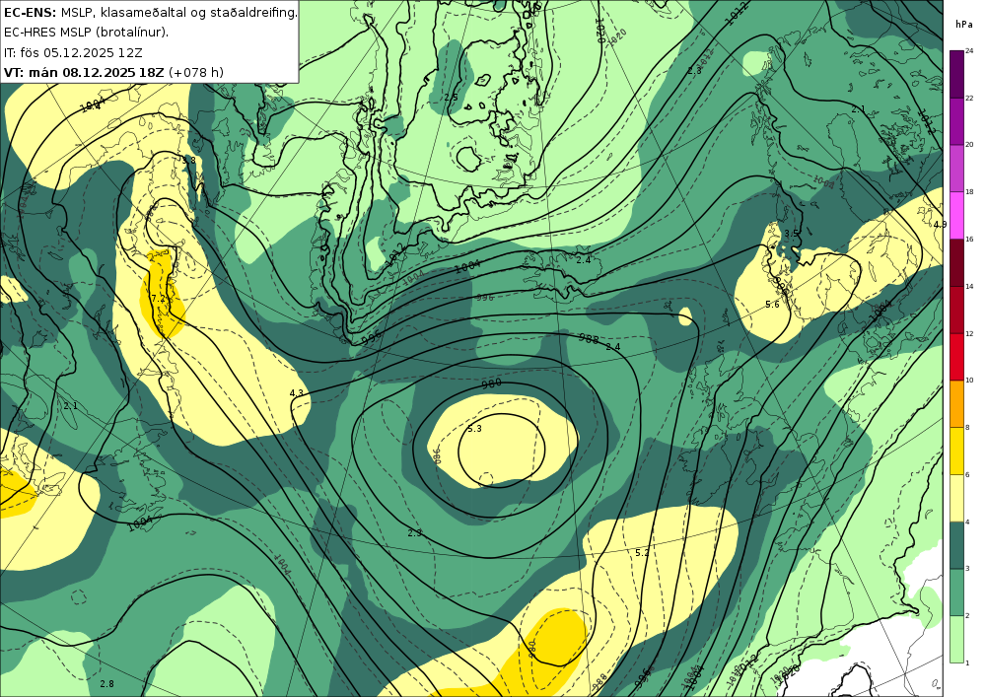The height and width of the screenshot is (697, 986).
Task: Pick the bright red 10–12 hPa legend swatch
Action: (x=955, y=357)
